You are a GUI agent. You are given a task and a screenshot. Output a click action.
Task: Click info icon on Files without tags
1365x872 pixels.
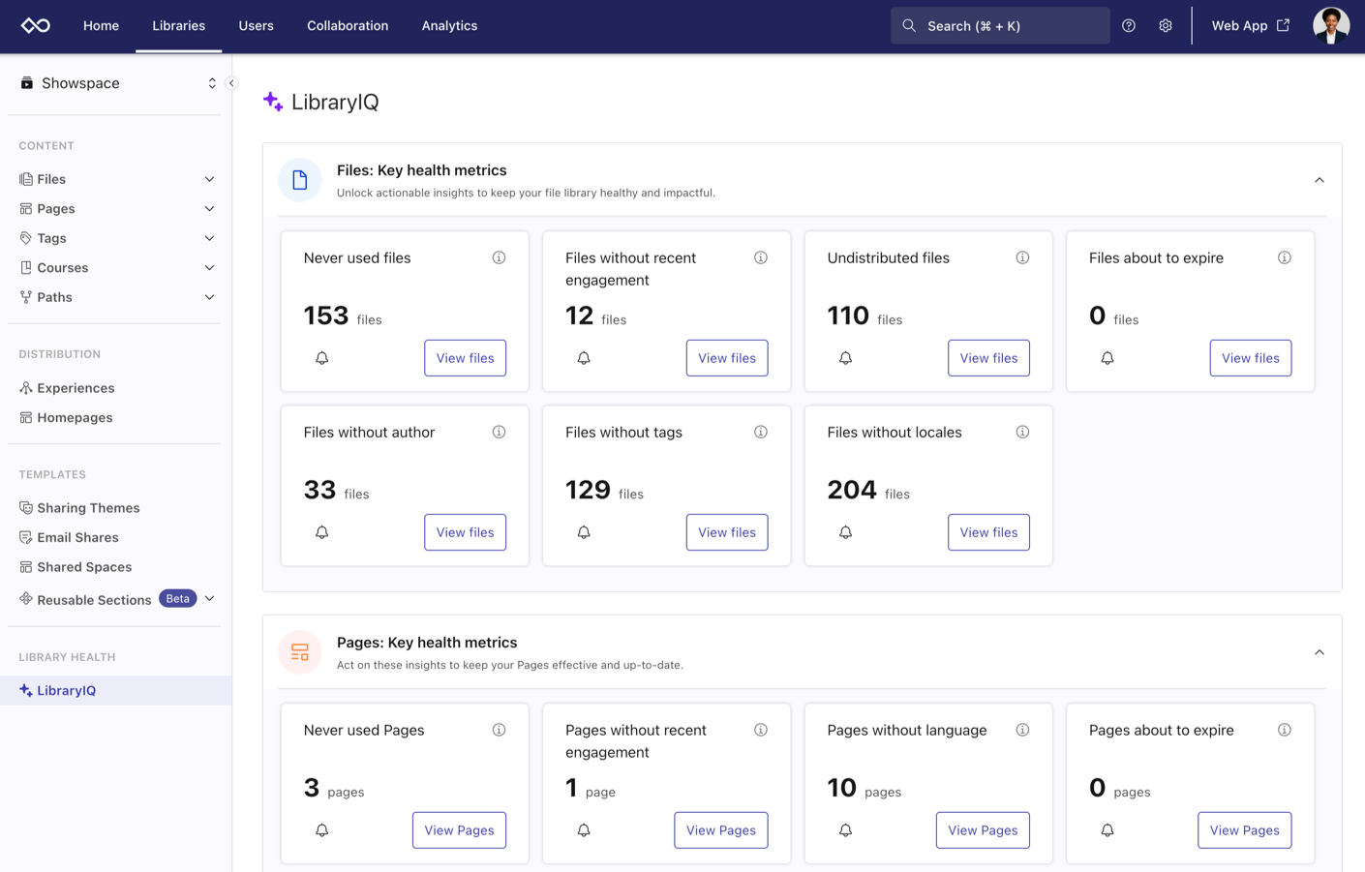pos(761,432)
